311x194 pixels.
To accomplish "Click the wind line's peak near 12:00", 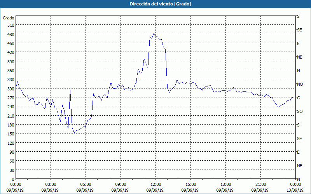I will 154,33.
